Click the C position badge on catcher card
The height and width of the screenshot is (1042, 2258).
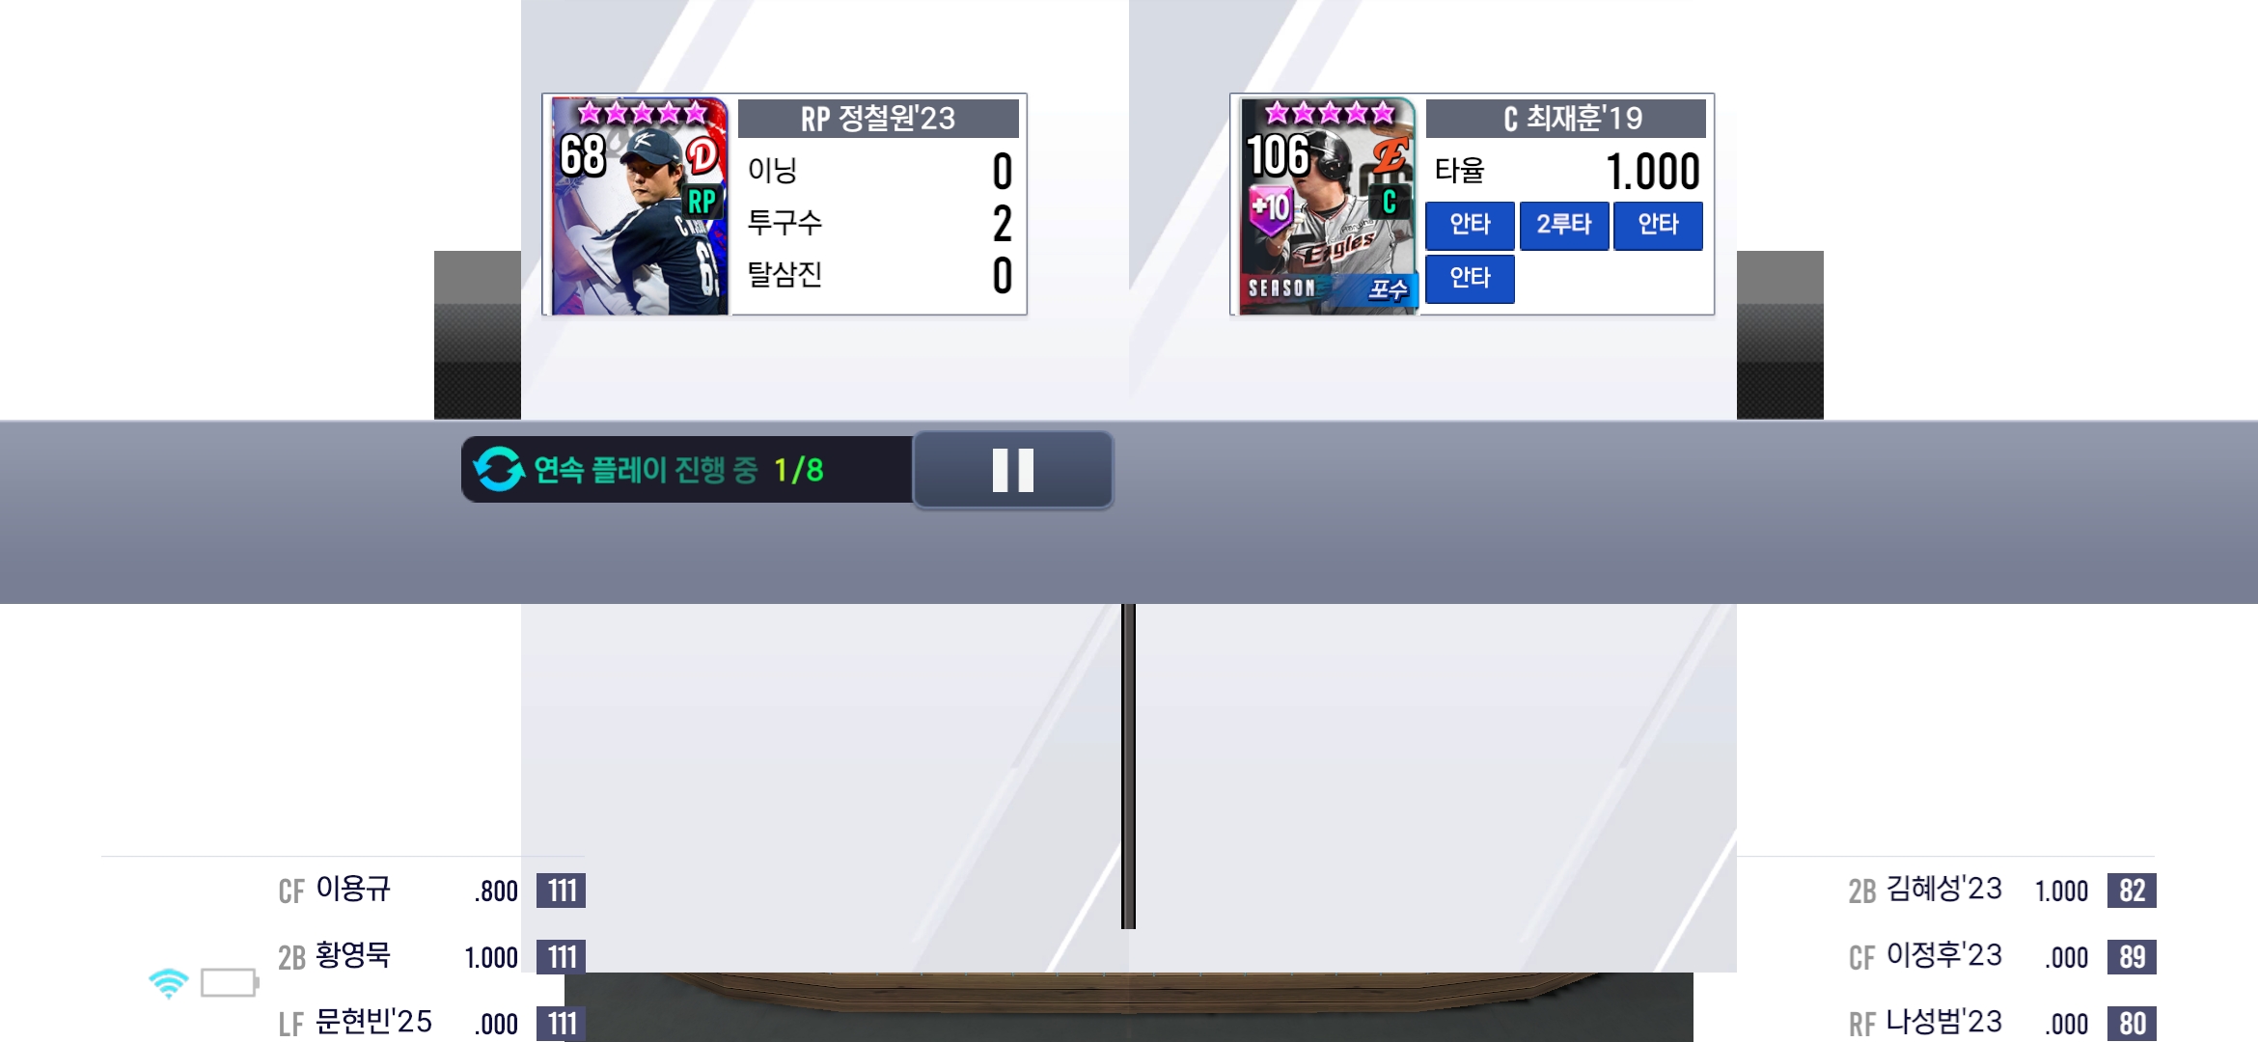1390,202
